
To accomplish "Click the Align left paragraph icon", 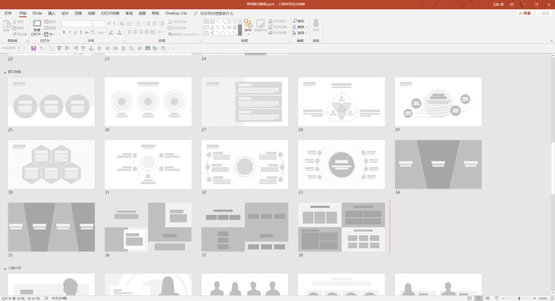I will click(129, 32).
